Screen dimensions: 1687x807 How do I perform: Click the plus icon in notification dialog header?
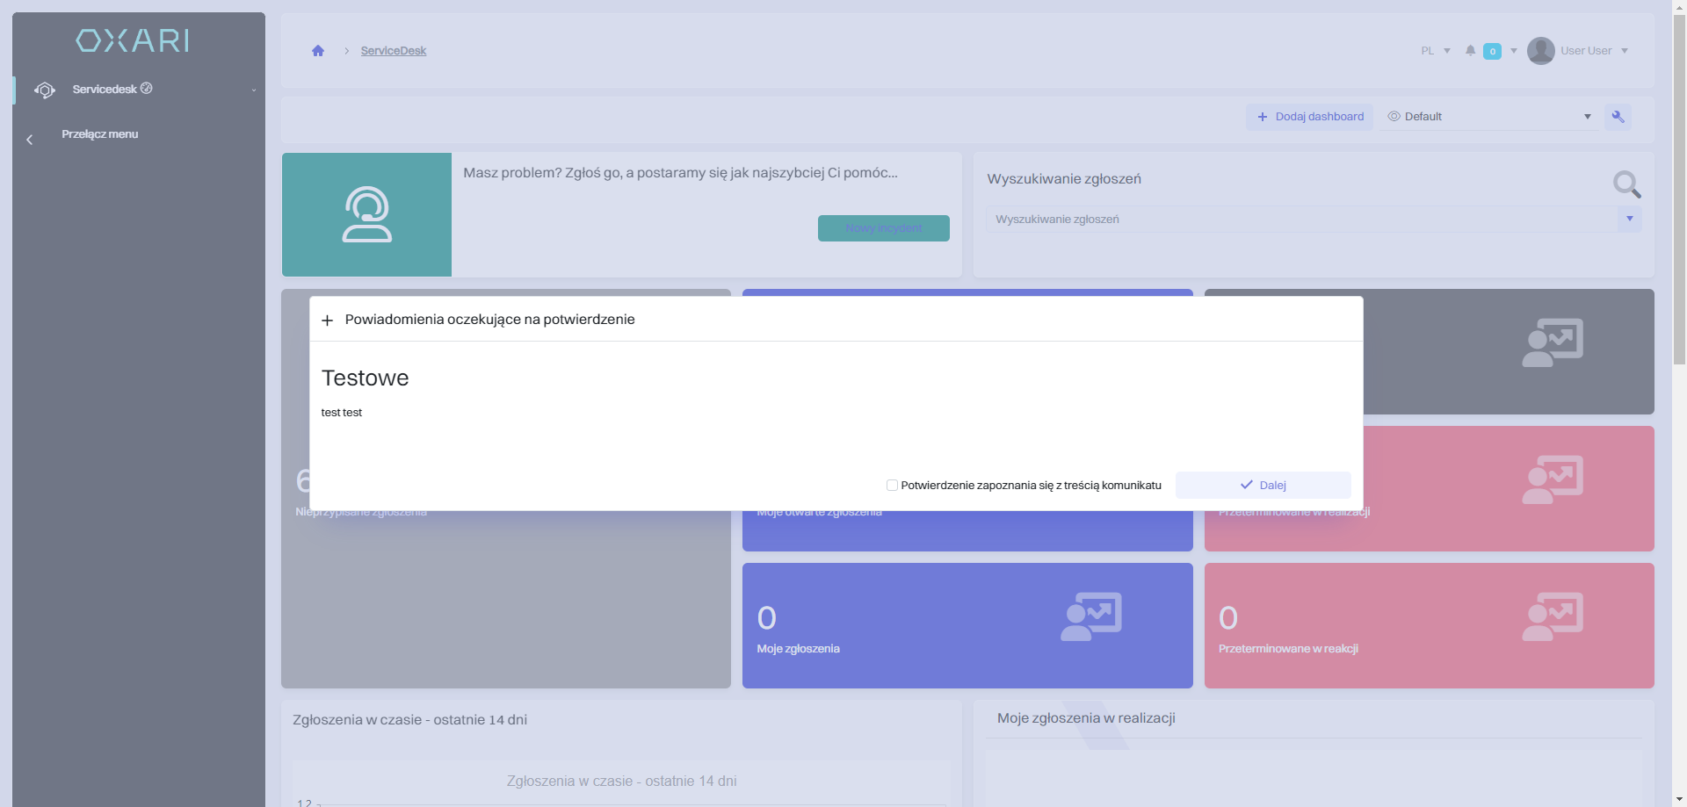pyautogui.click(x=328, y=321)
